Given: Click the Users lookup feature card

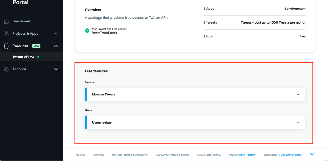Looking at the screenshot, I should pos(195,123).
